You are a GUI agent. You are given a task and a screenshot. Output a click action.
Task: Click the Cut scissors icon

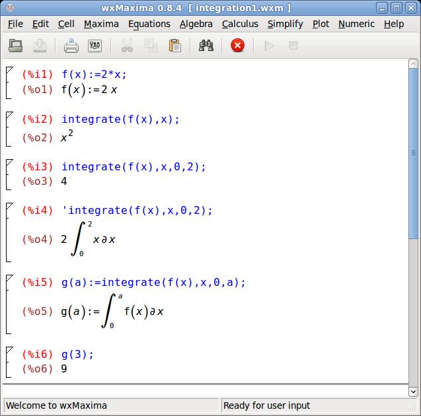[x=127, y=46]
